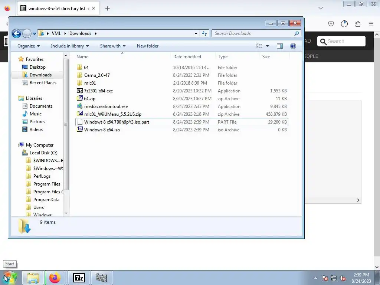Select the mediacreationtool.exe icon
The width and height of the screenshot is (380, 285).
point(79,106)
